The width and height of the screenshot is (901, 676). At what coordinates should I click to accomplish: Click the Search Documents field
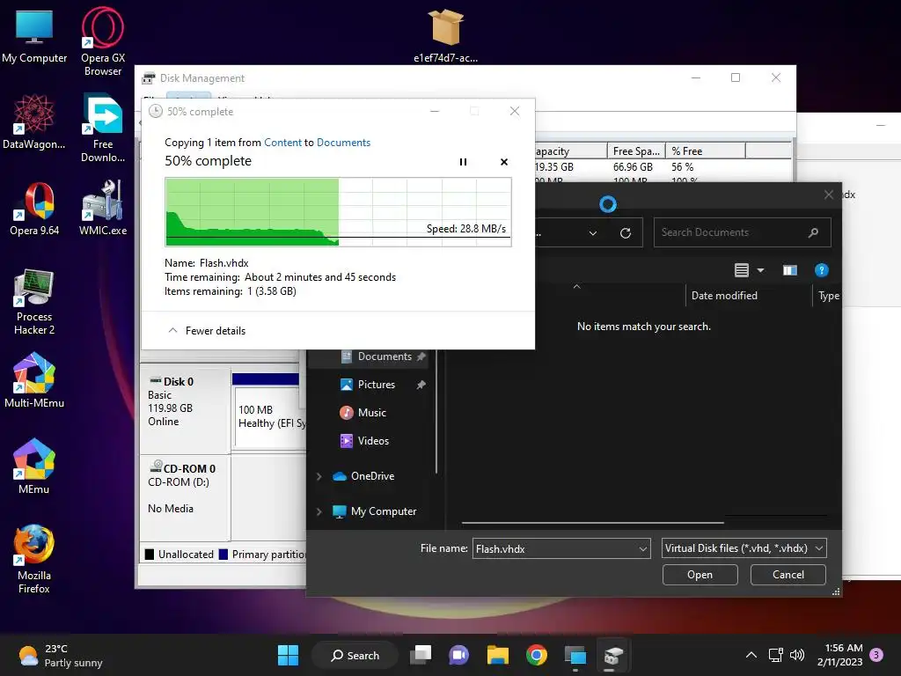coord(742,232)
